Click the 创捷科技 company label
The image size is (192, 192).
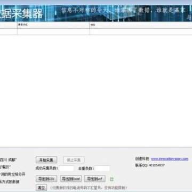tap(142, 159)
